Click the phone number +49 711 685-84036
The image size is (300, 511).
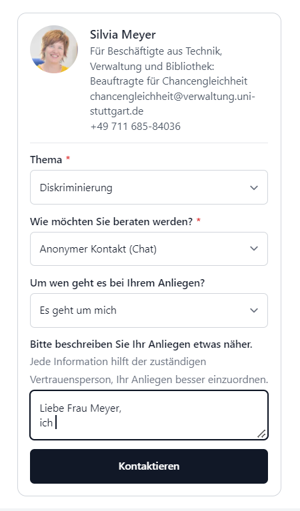pyautogui.click(x=135, y=126)
